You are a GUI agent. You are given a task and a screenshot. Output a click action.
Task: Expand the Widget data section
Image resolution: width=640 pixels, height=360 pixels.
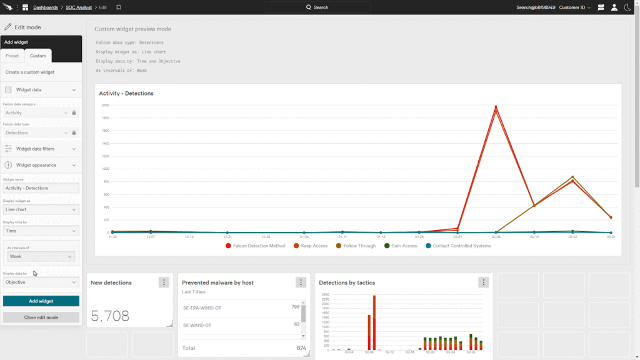(41, 90)
